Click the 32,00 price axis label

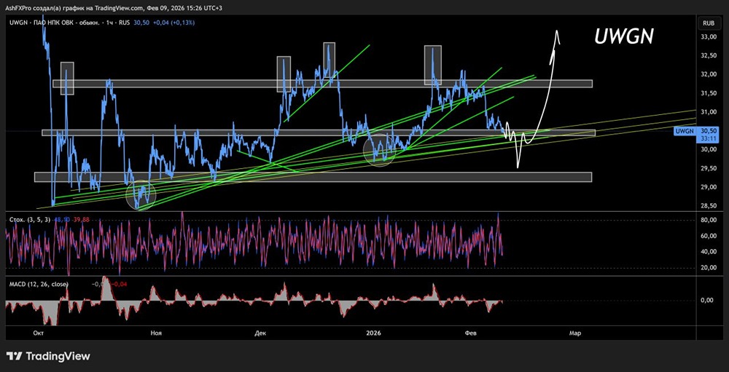click(x=708, y=74)
